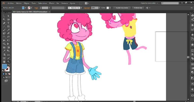194x102 pixels.
Task: Select the Free Transform tool
Action: pos(8,40)
